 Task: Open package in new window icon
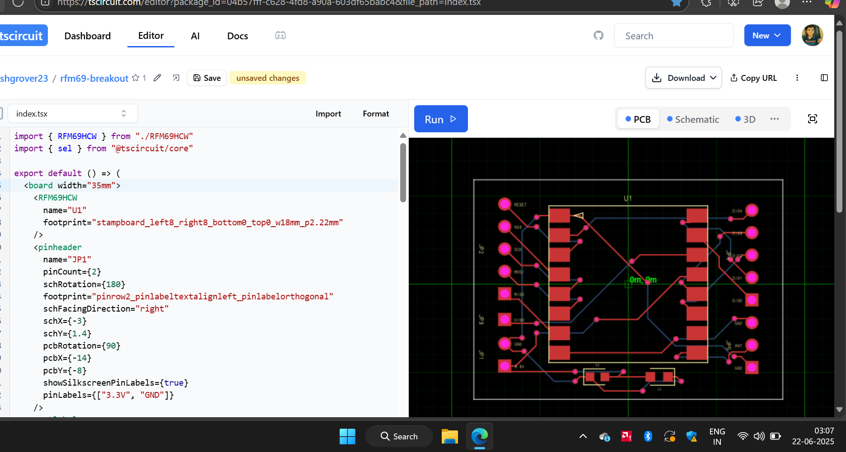pyautogui.click(x=176, y=78)
